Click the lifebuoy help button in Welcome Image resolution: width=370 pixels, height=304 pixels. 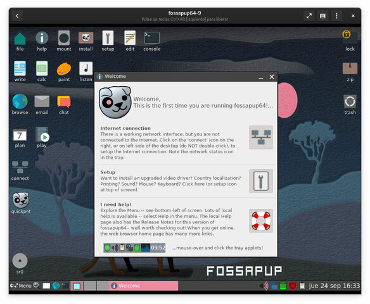click(261, 221)
